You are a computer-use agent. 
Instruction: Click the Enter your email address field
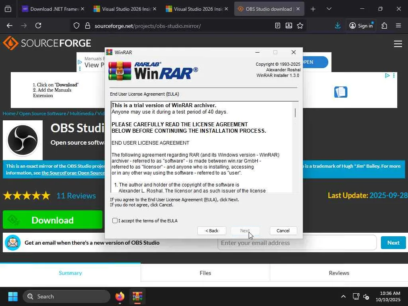pyautogui.click(x=297, y=243)
